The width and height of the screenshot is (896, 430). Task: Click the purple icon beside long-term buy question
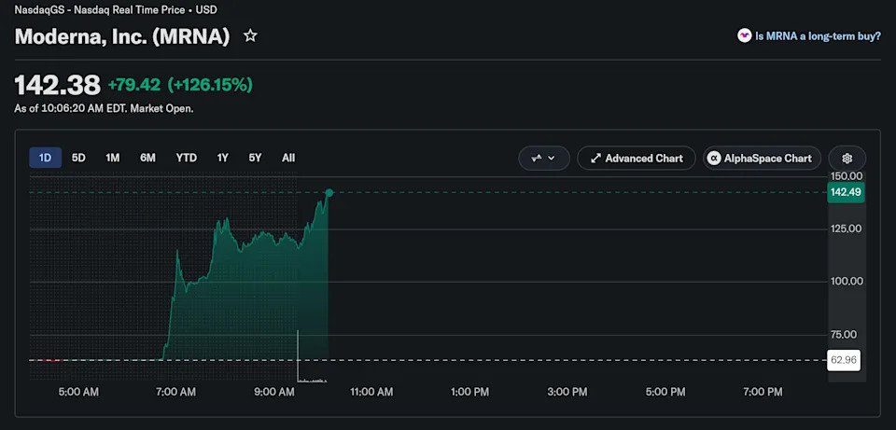pos(744,36)
